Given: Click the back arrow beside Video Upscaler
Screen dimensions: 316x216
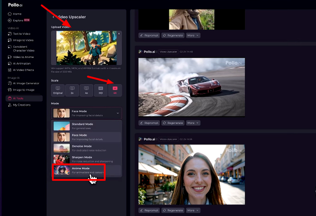Looking at the screenshot, I should (53, 17).
